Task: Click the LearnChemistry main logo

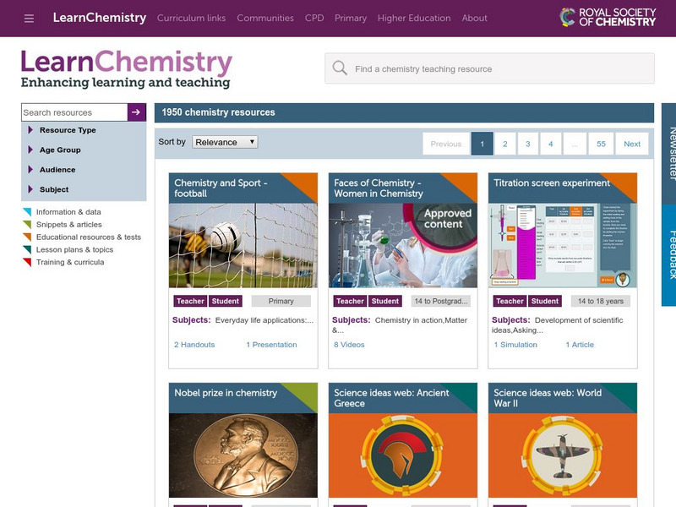Action: 127,68
